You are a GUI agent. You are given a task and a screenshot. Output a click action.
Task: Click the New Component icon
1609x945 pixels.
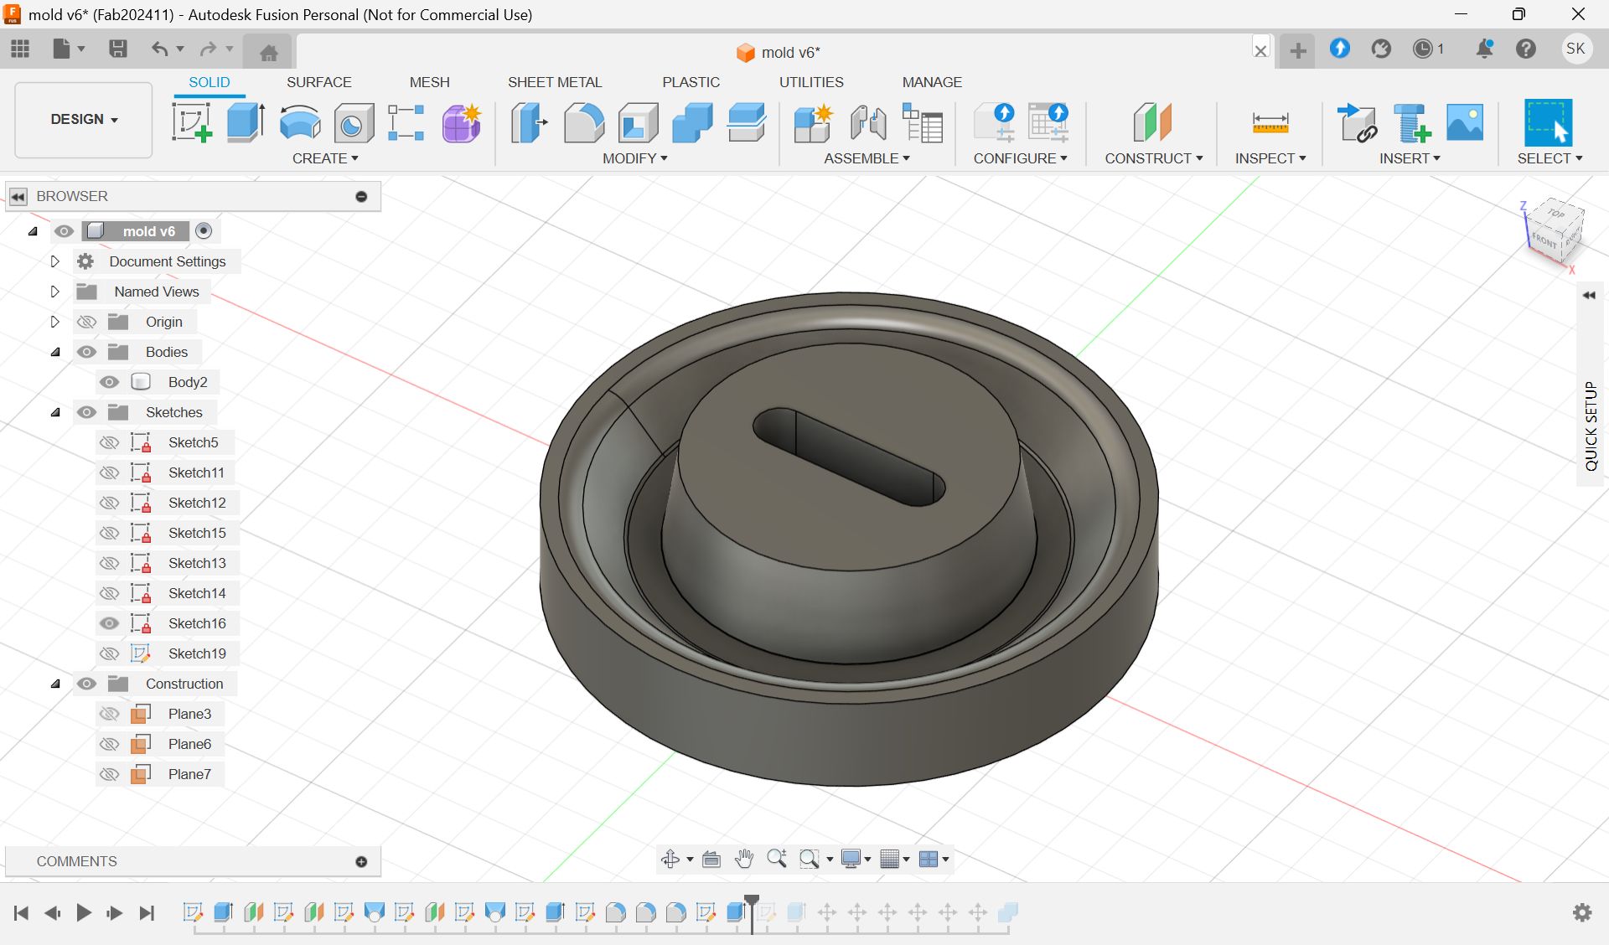(x=813, y=122)
